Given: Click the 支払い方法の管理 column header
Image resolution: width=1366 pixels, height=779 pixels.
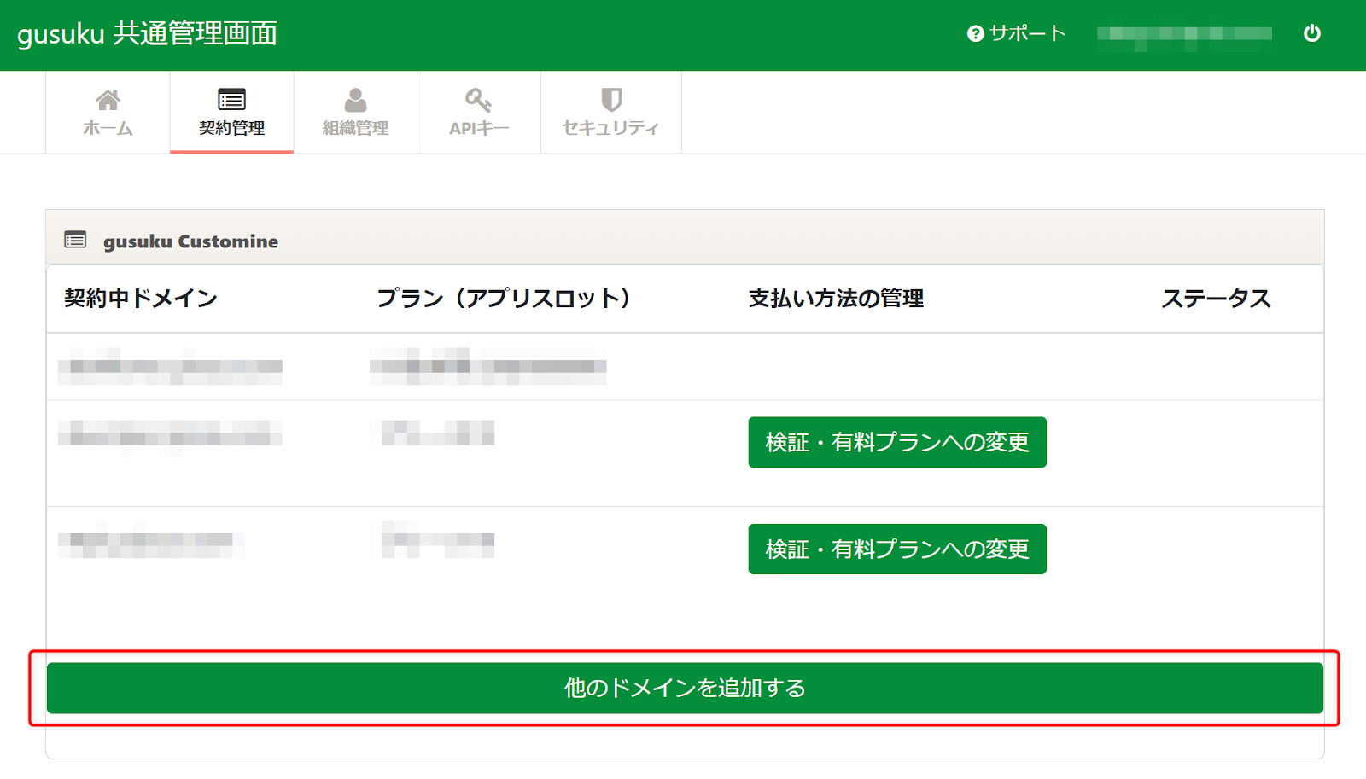Looking at the screenshot, I should [x=837, y=298].
